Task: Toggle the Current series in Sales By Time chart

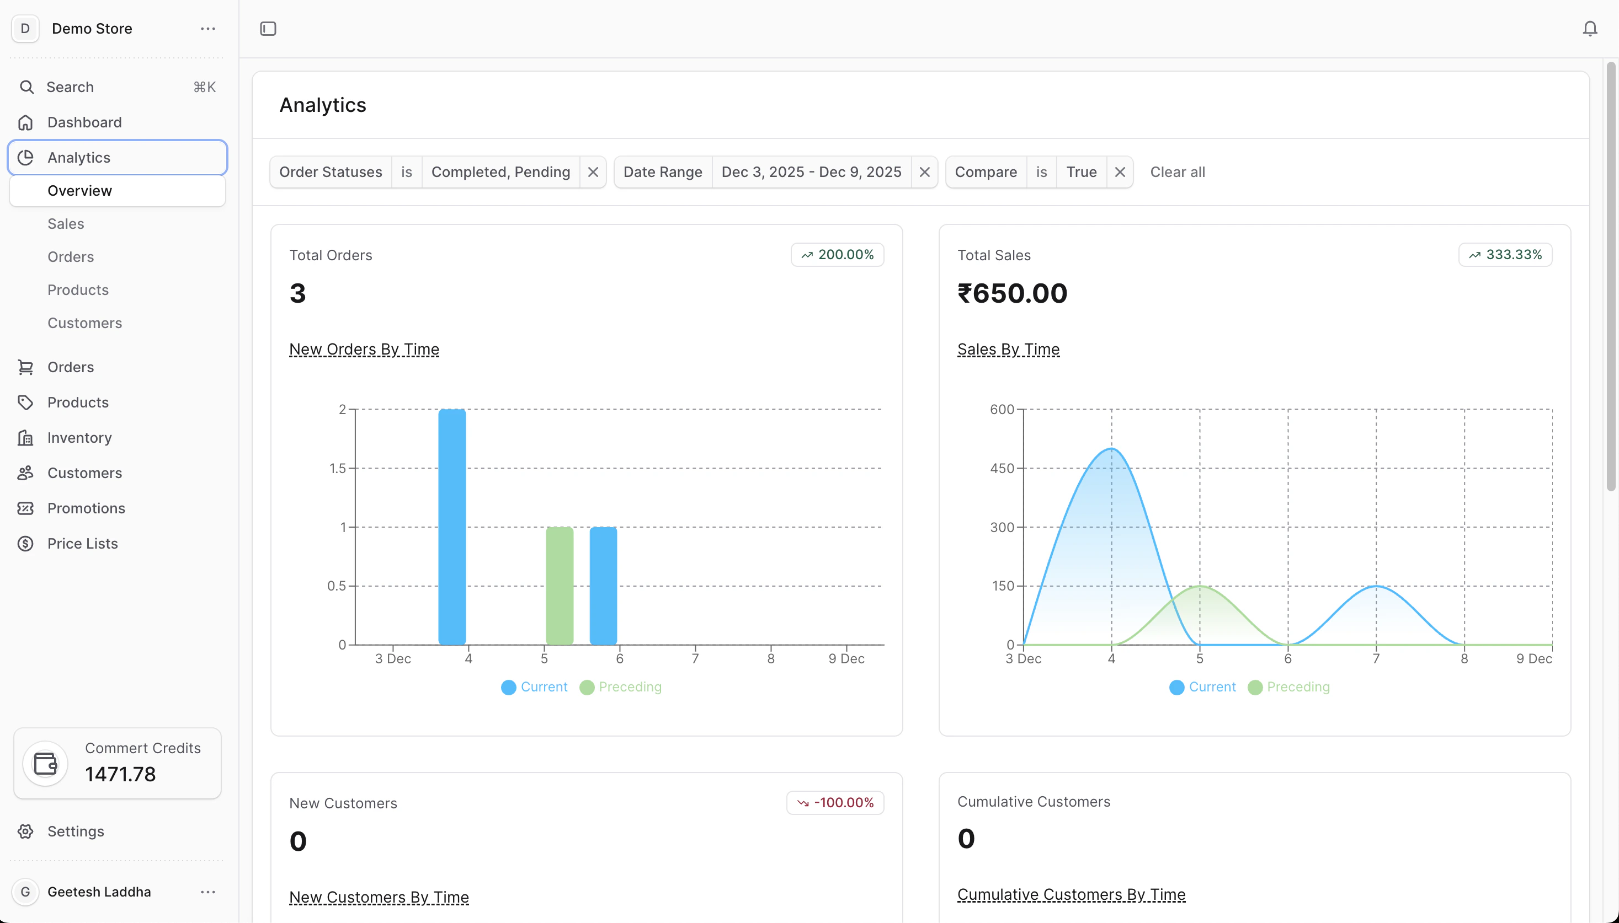Action: point(1211,686)
